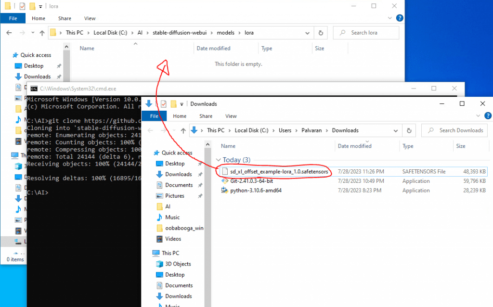Sort by Date modified in the Downloads window
This screenshot has height=307, width=493.
[355, 146]
